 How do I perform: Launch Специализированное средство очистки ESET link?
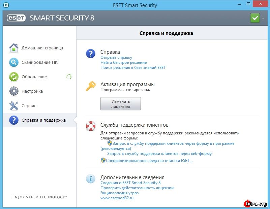point(149,161)
